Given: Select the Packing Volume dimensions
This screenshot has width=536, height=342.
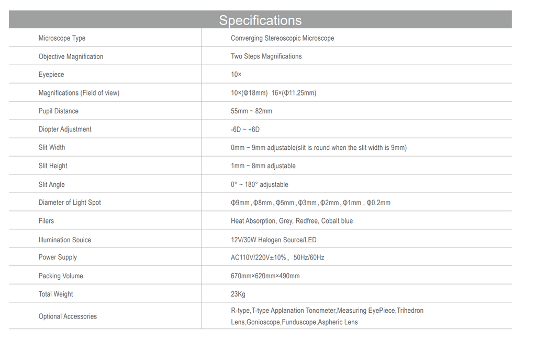Looking at the screenshot, I should 265,276.
